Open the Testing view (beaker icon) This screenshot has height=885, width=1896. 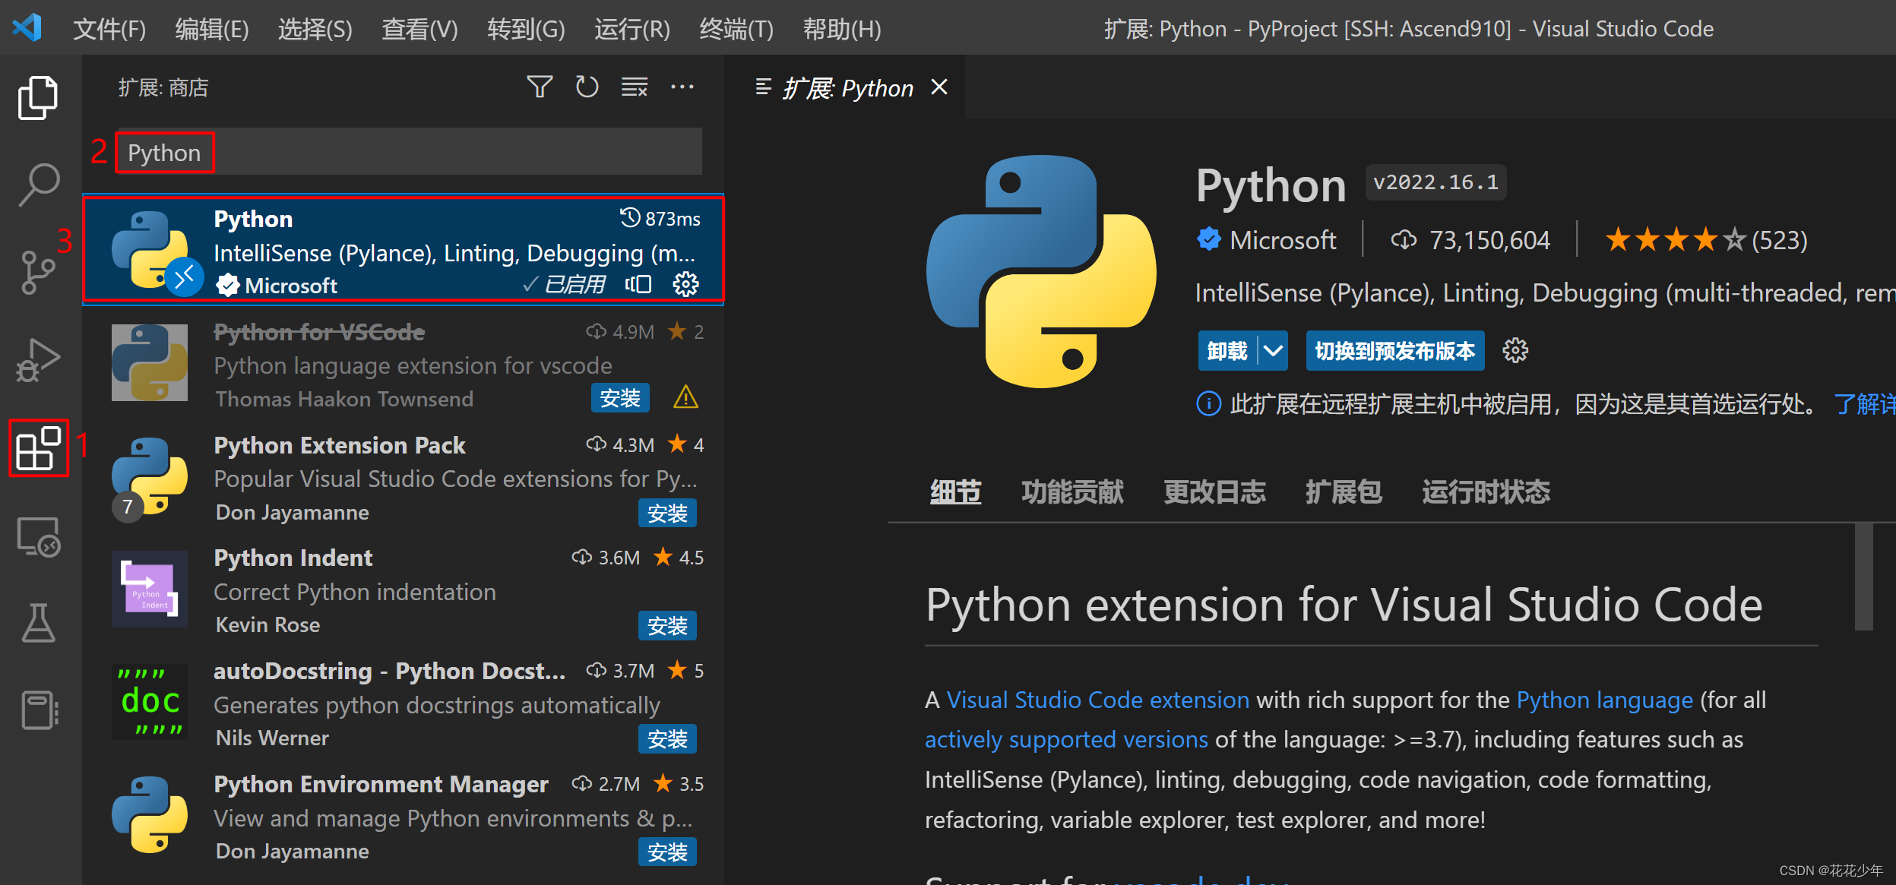38,623
